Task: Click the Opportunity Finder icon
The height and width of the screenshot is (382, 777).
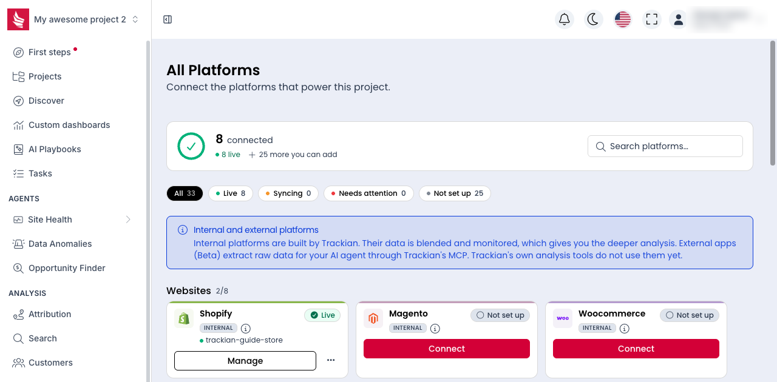Action: coord(18,268)
